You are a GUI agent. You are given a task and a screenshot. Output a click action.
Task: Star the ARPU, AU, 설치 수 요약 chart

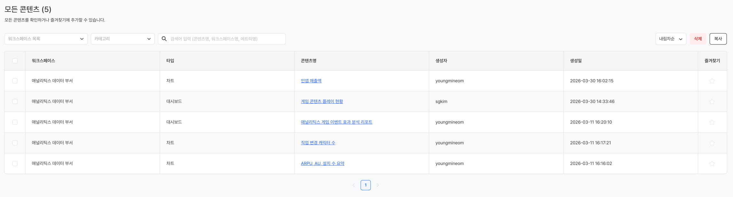pyautogui.click(x=712, y=164)
